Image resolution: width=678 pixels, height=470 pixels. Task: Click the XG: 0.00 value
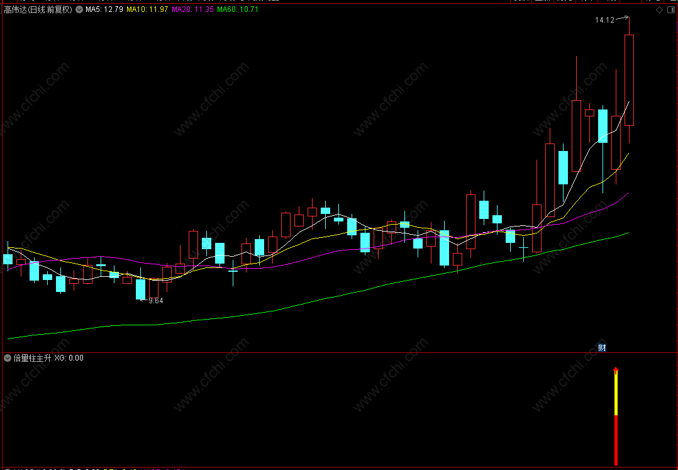point(69,358)
